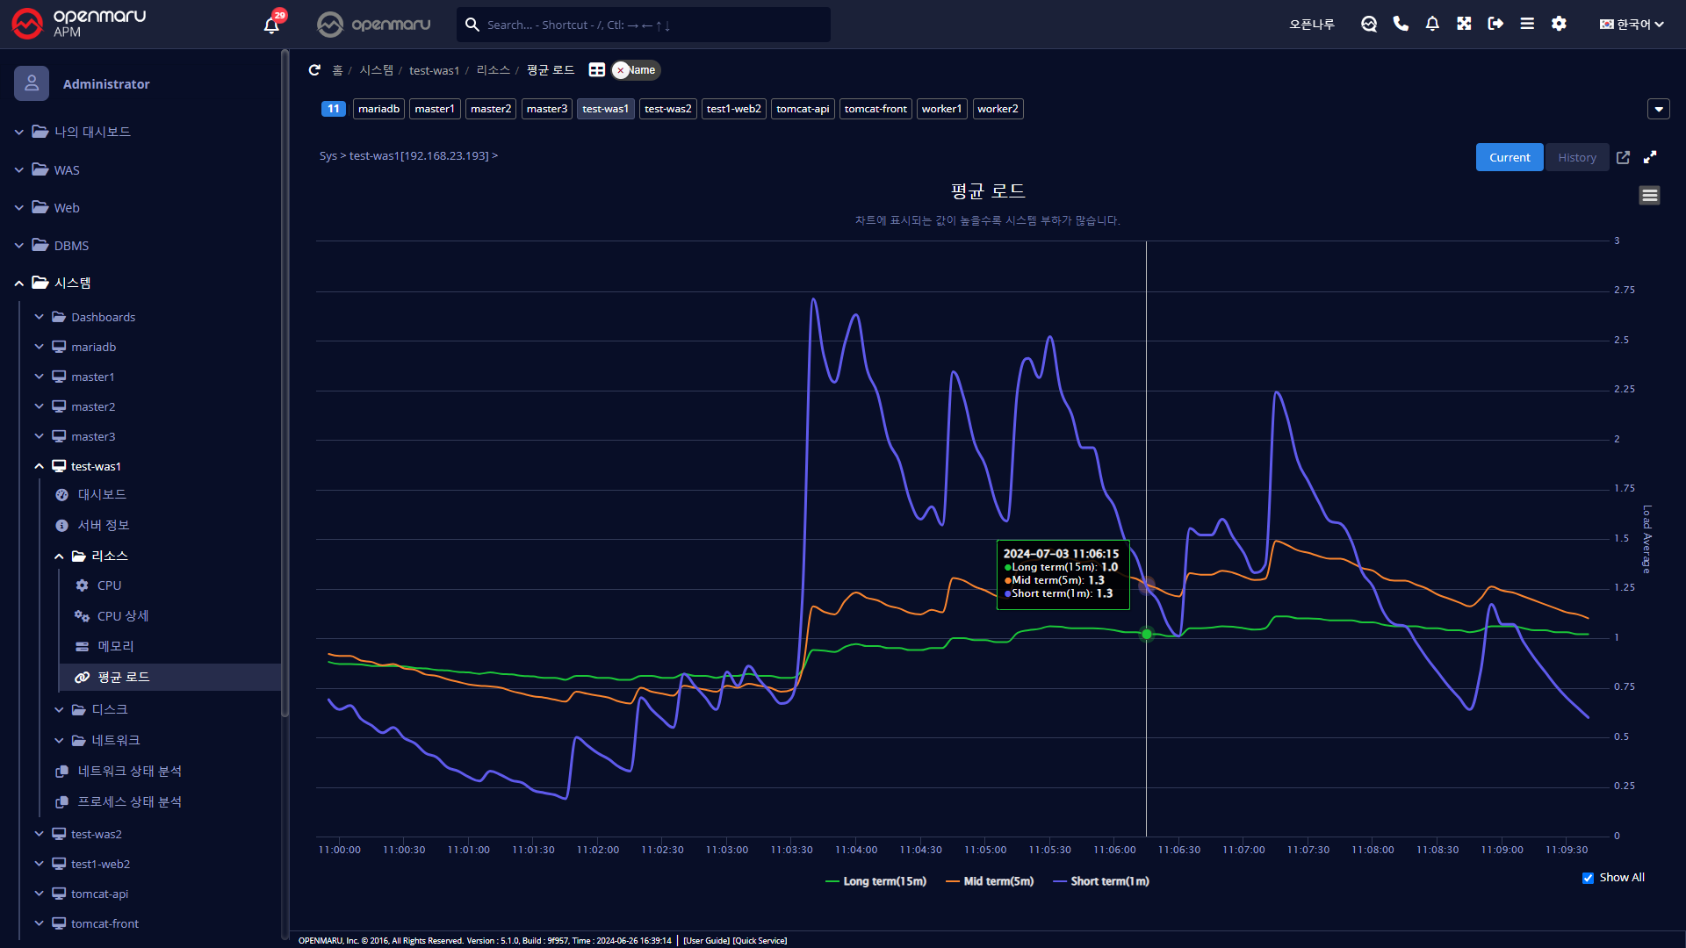This screenshot has height=948, width=1686.
Task: Click the phone icon in top bar
Action: coord(1401,24)
